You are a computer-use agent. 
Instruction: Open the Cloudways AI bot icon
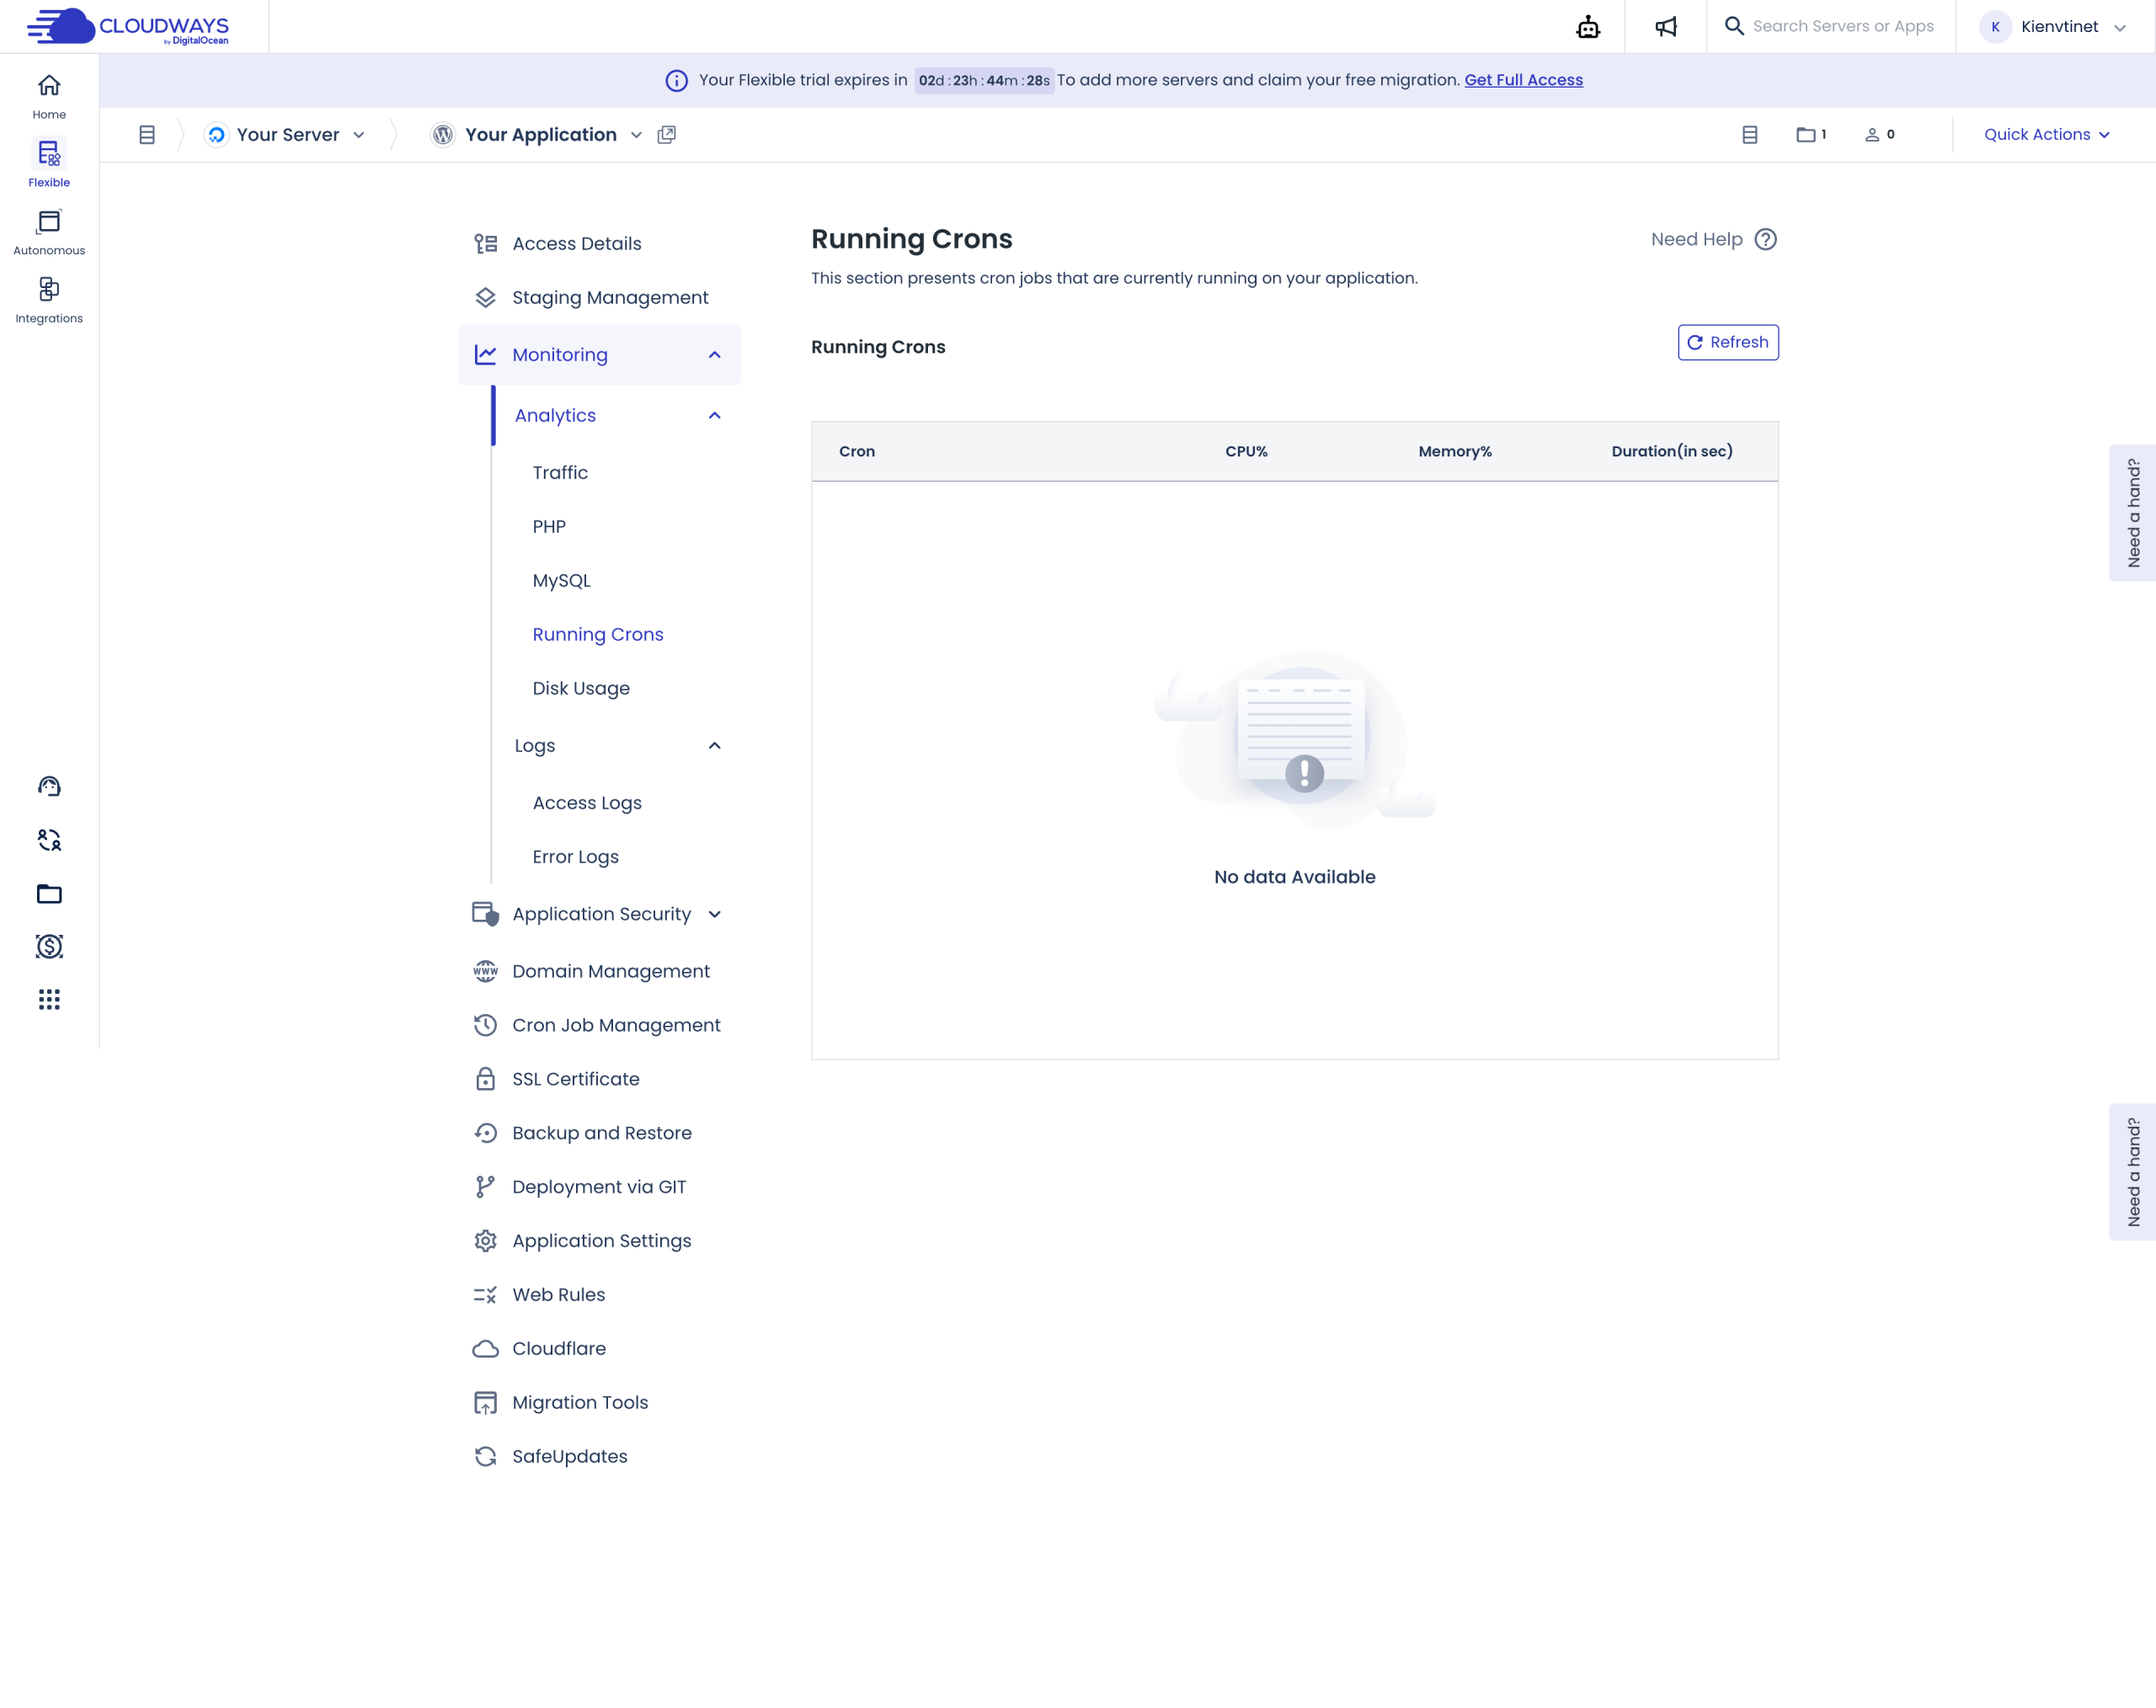(x=1588, y=27)
